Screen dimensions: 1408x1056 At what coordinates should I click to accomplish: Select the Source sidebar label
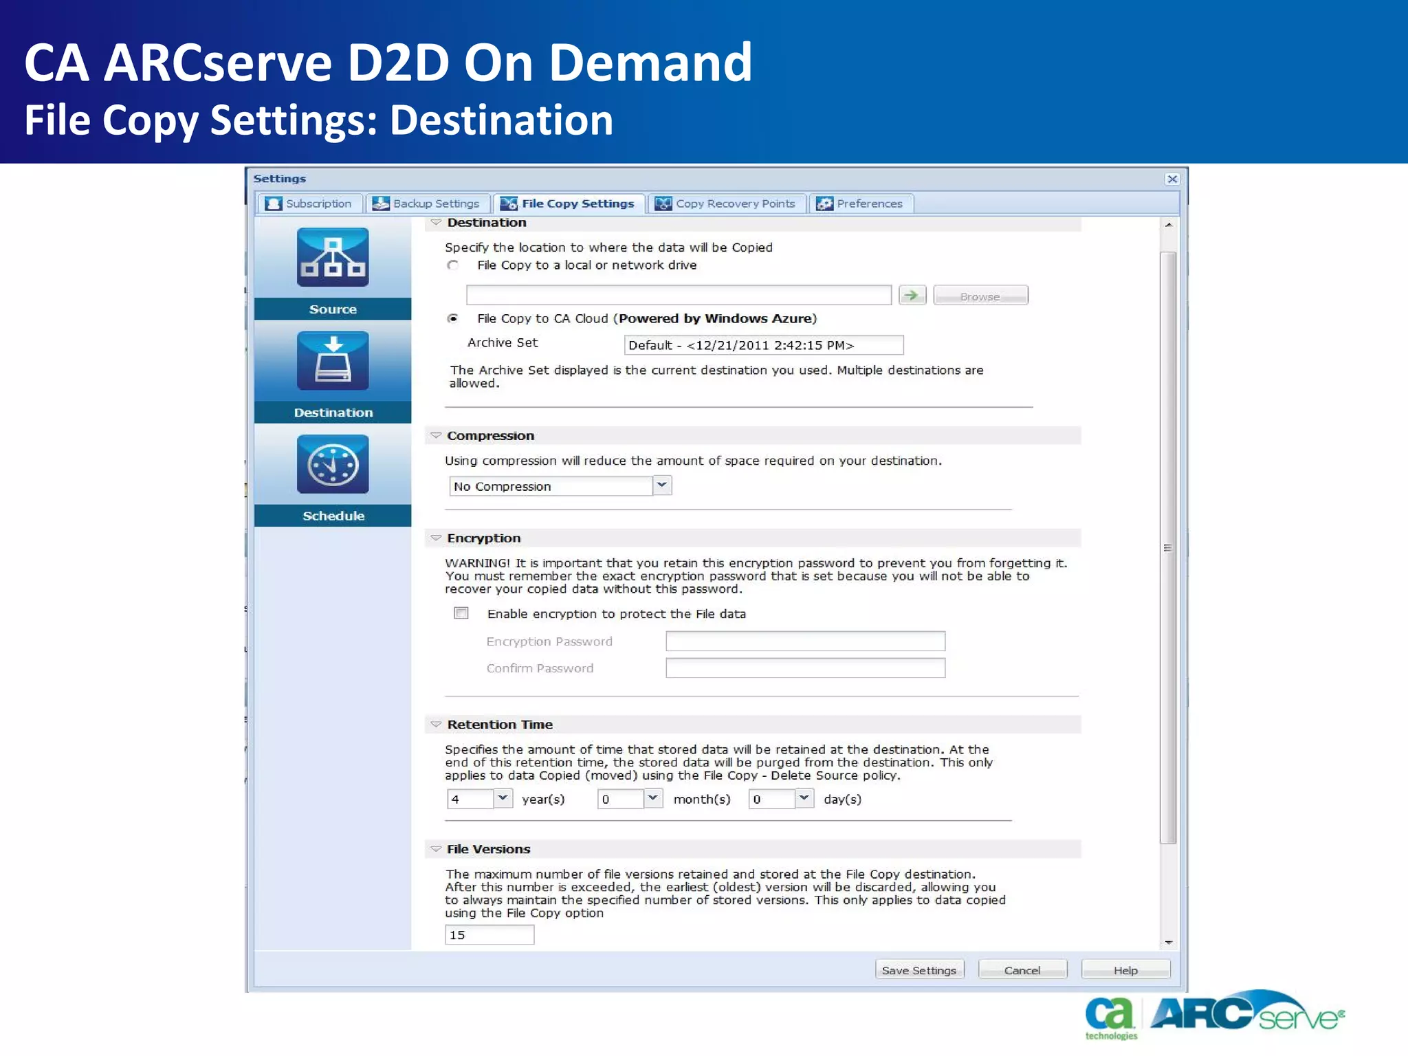[x=333, y=309]
